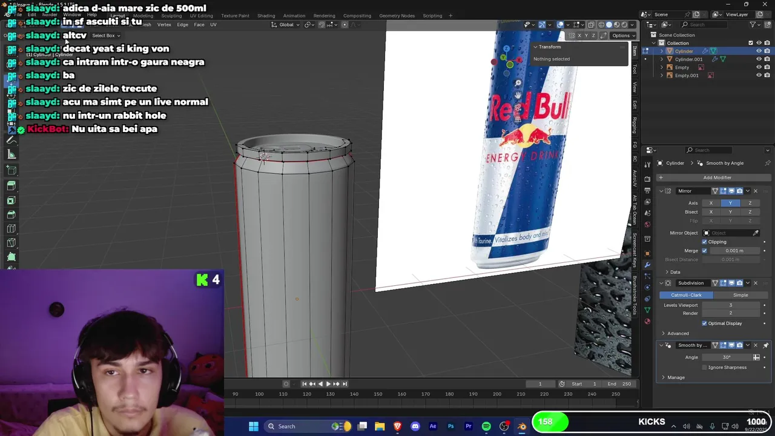Switch to the Scripting workspace tab

tap(432, 16)
